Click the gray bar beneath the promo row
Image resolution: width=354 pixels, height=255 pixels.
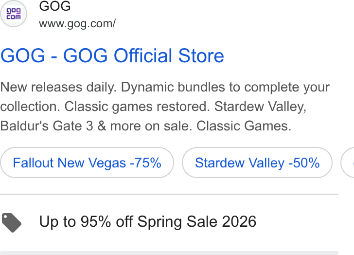[169, 253]
